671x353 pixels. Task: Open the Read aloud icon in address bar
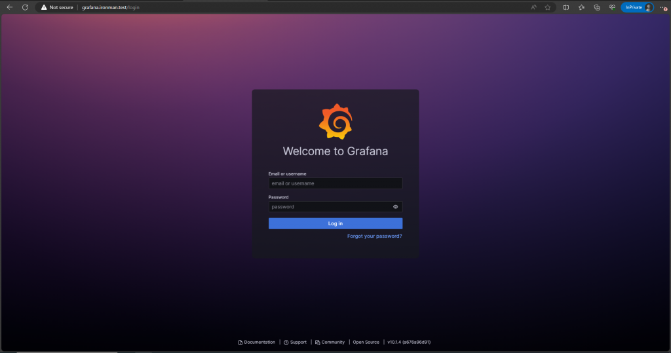(x=533, y=7)
